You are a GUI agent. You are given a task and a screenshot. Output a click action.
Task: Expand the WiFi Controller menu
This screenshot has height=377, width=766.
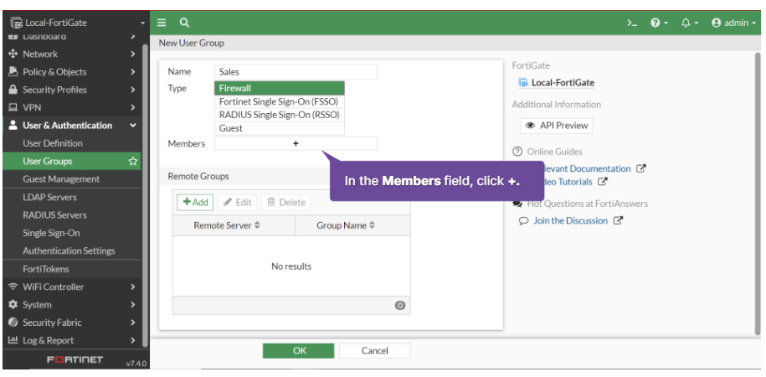(x=72, y=287)
